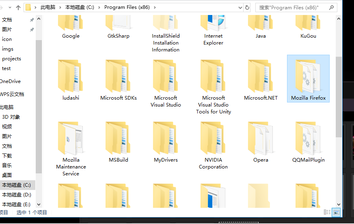Select WPS云文档 in navigation pane
This screenshot has height=224, width=354.
tap(12, 94)
